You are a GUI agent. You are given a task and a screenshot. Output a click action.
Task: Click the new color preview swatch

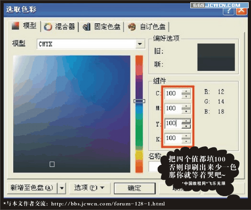click(x=216, y=64)
